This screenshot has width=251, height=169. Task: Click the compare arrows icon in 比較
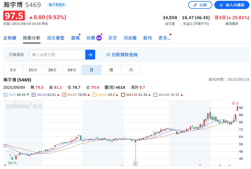195,5
